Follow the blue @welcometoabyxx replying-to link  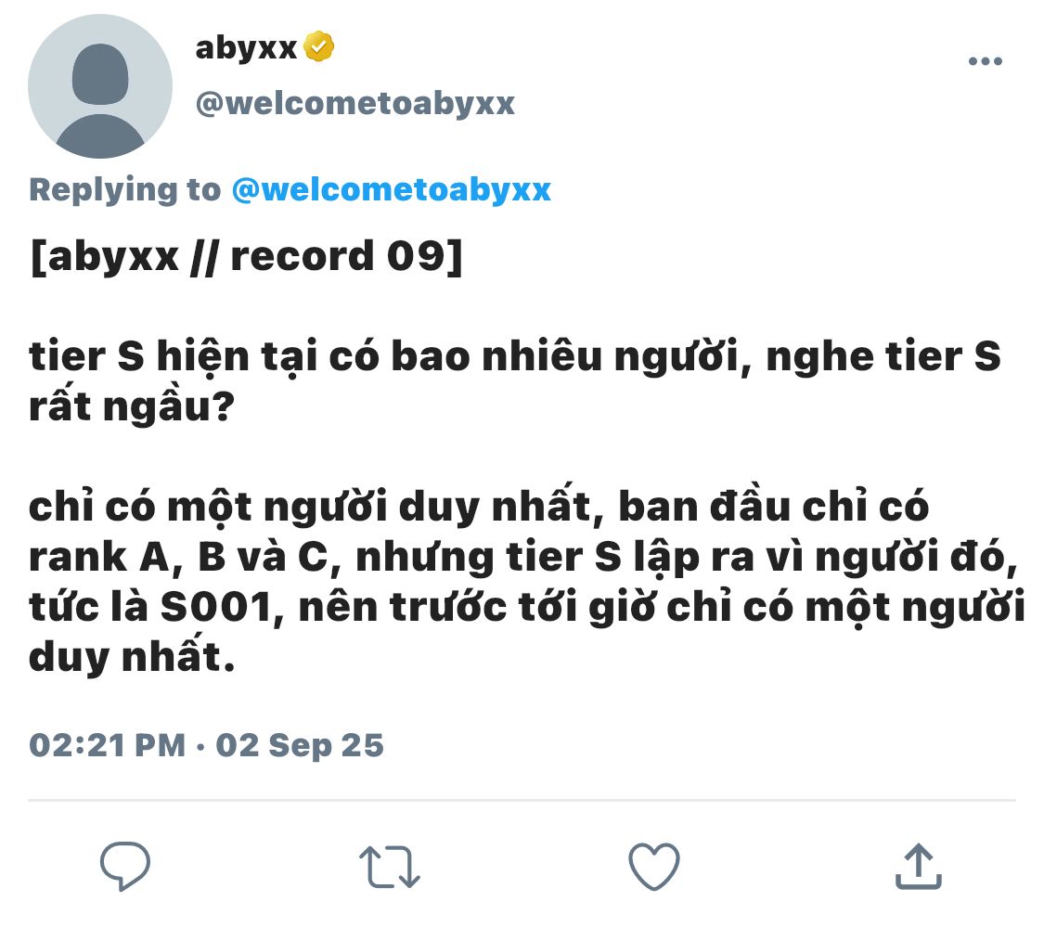(392, 190)
